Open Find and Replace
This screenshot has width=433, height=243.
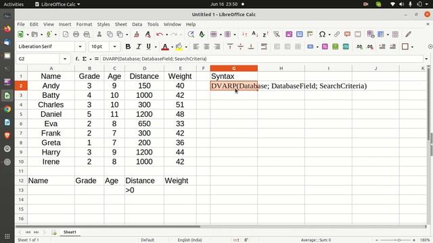191,34
